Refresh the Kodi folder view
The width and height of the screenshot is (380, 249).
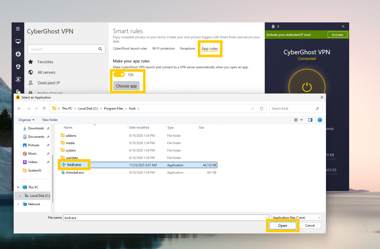click(262, 109)
